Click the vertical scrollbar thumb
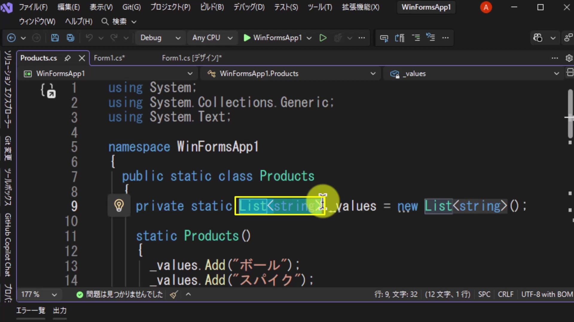Viewport: 574px width, 322px height. click(x=570, y=114)
